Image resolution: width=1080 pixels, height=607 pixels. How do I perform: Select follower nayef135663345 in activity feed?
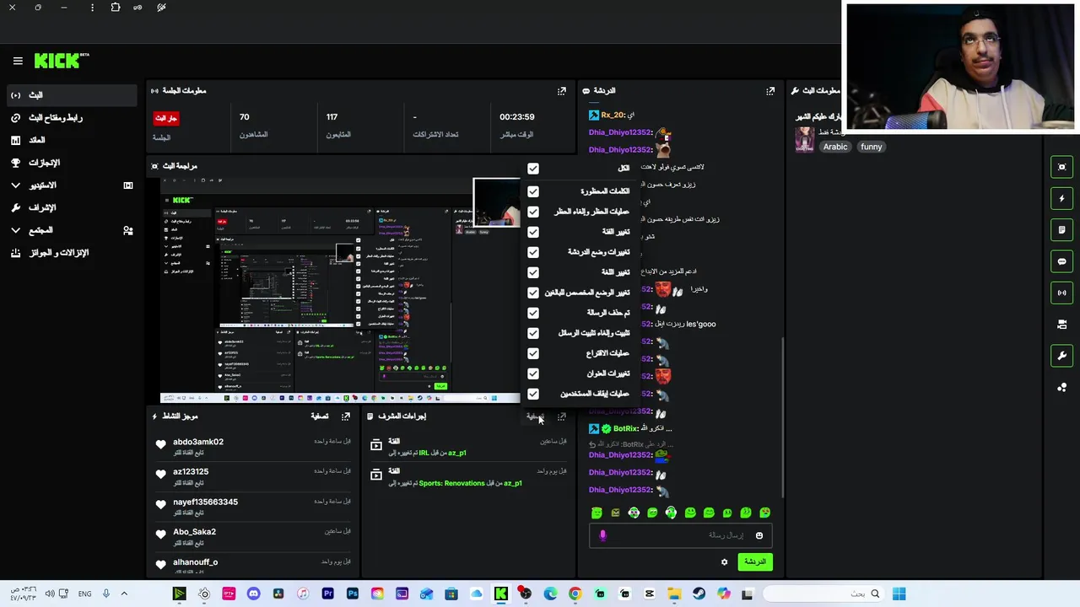(x=206, y=502)
